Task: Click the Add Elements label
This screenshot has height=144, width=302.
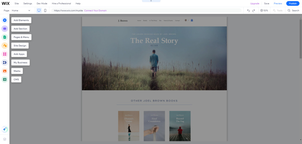Action: 21,20
